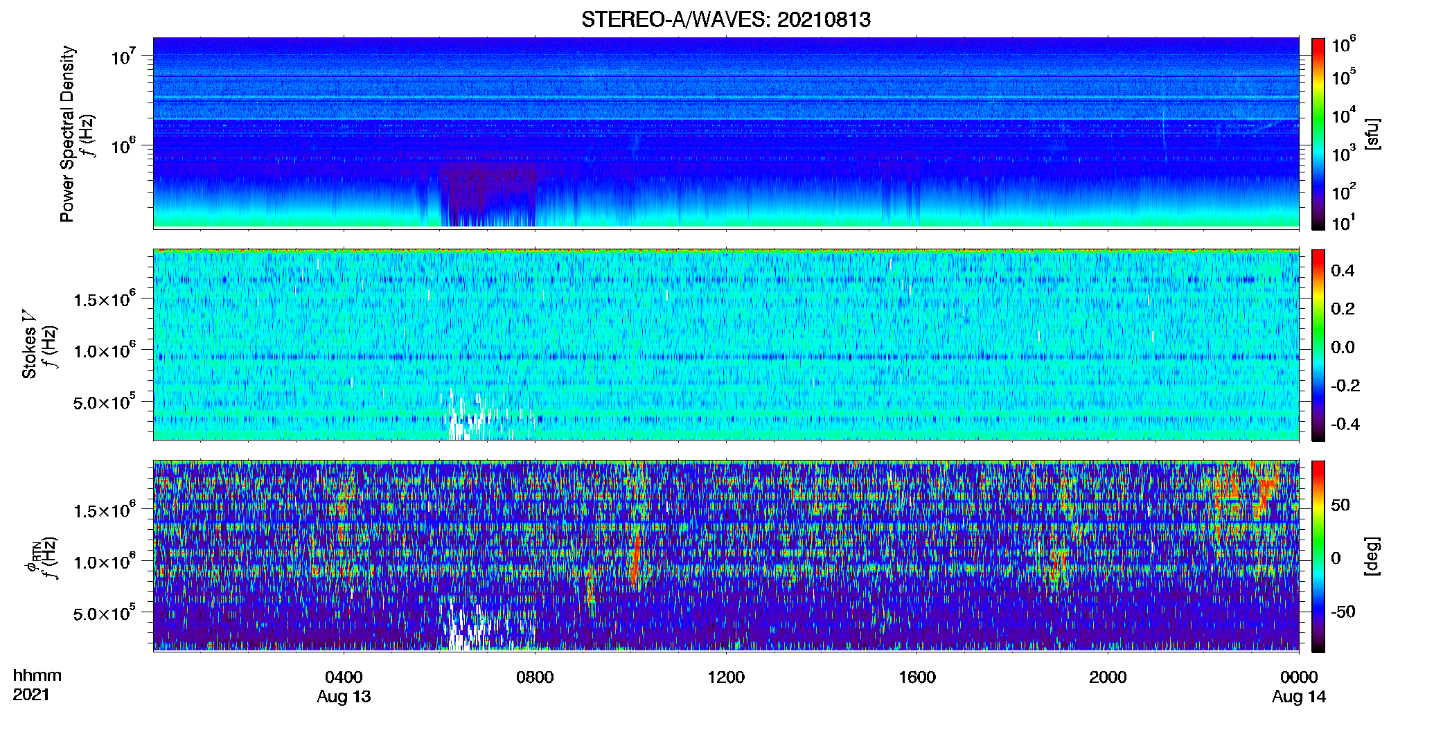Viewport: 1452px width, 748px height.
Task: Select the "1200" time tick label
Action: [726, 677]
